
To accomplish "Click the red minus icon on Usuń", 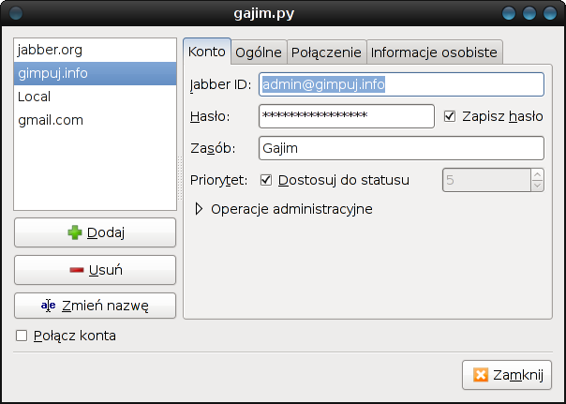I will (x=77, y=270).
